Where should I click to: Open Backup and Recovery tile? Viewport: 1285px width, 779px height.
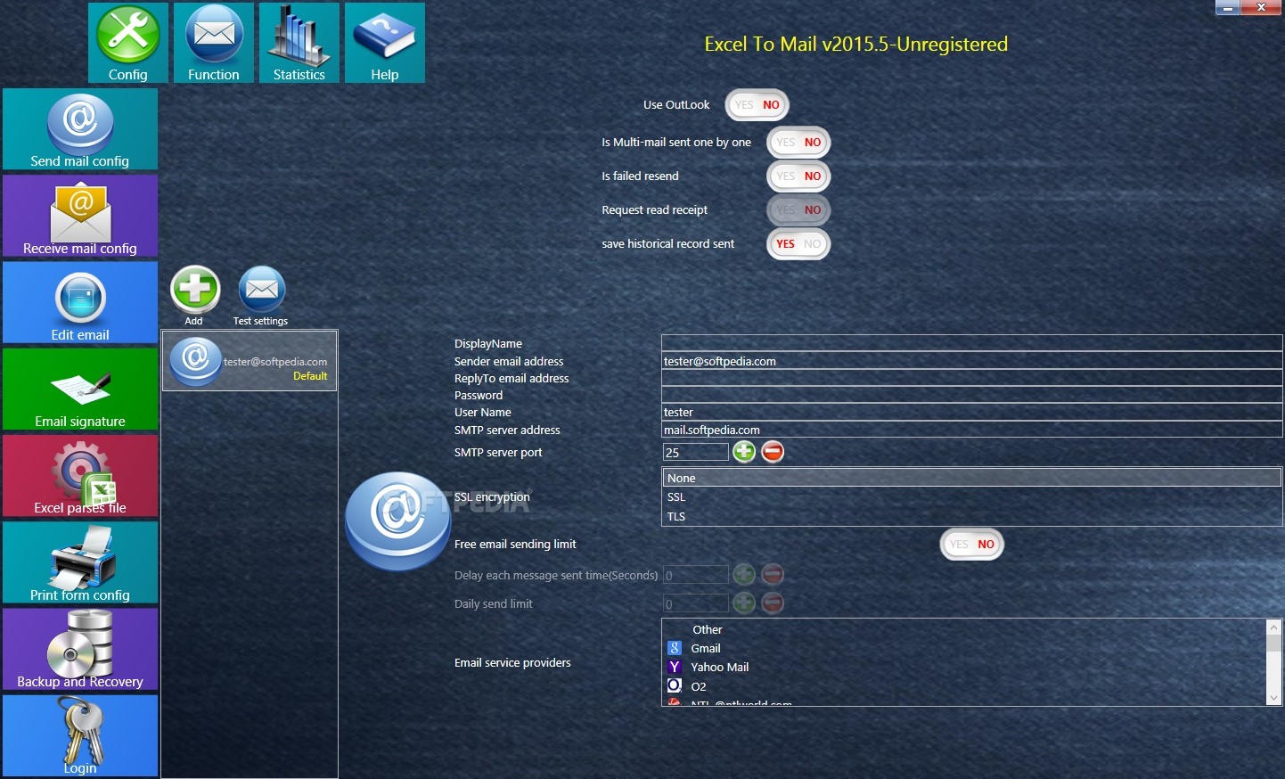pyautogui.click(x=80, y=649)
